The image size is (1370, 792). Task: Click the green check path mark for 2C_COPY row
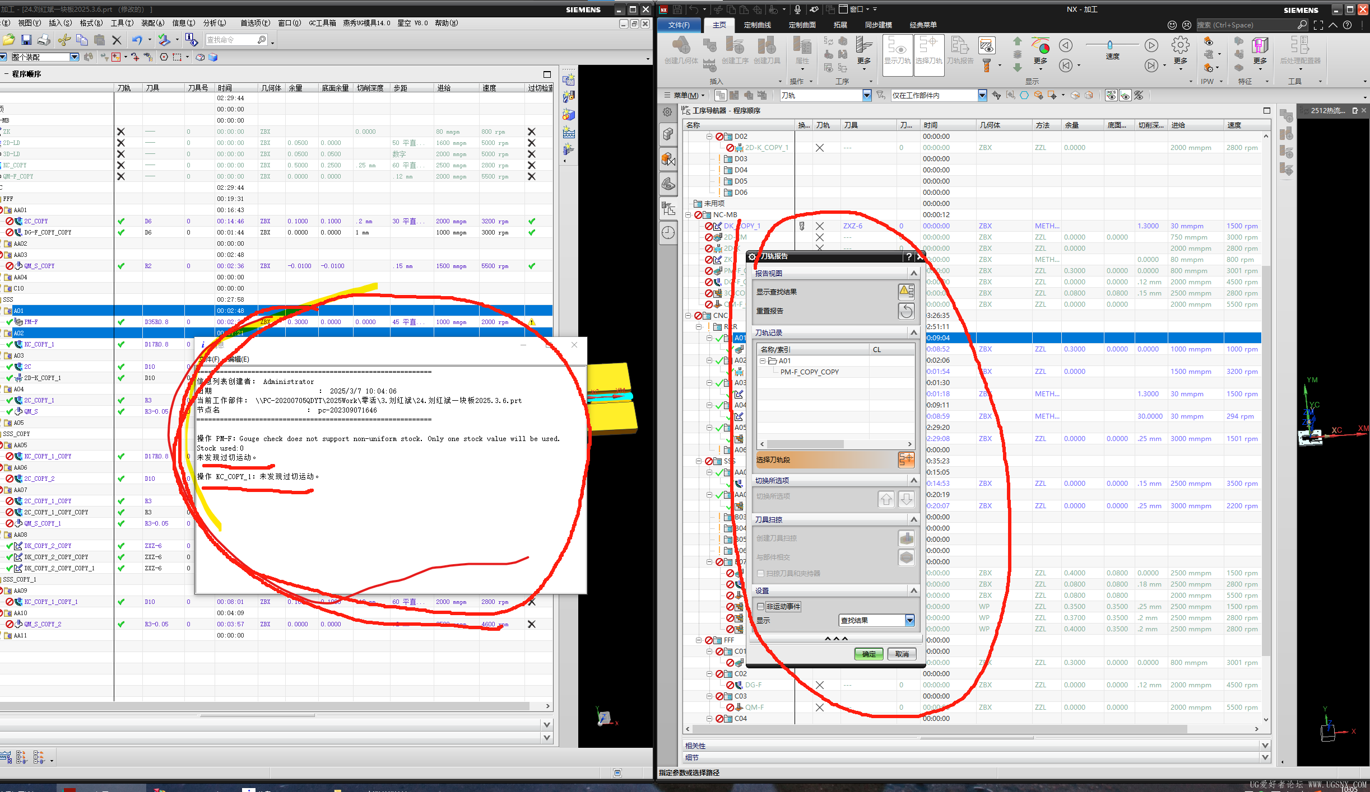[121, 221]
